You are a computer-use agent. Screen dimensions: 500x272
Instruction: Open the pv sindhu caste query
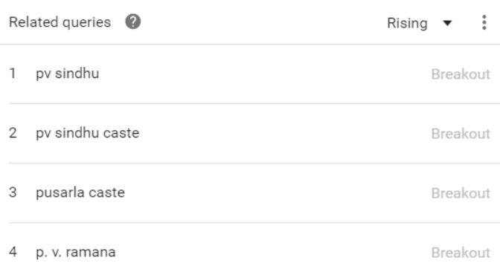coord(88,133)
